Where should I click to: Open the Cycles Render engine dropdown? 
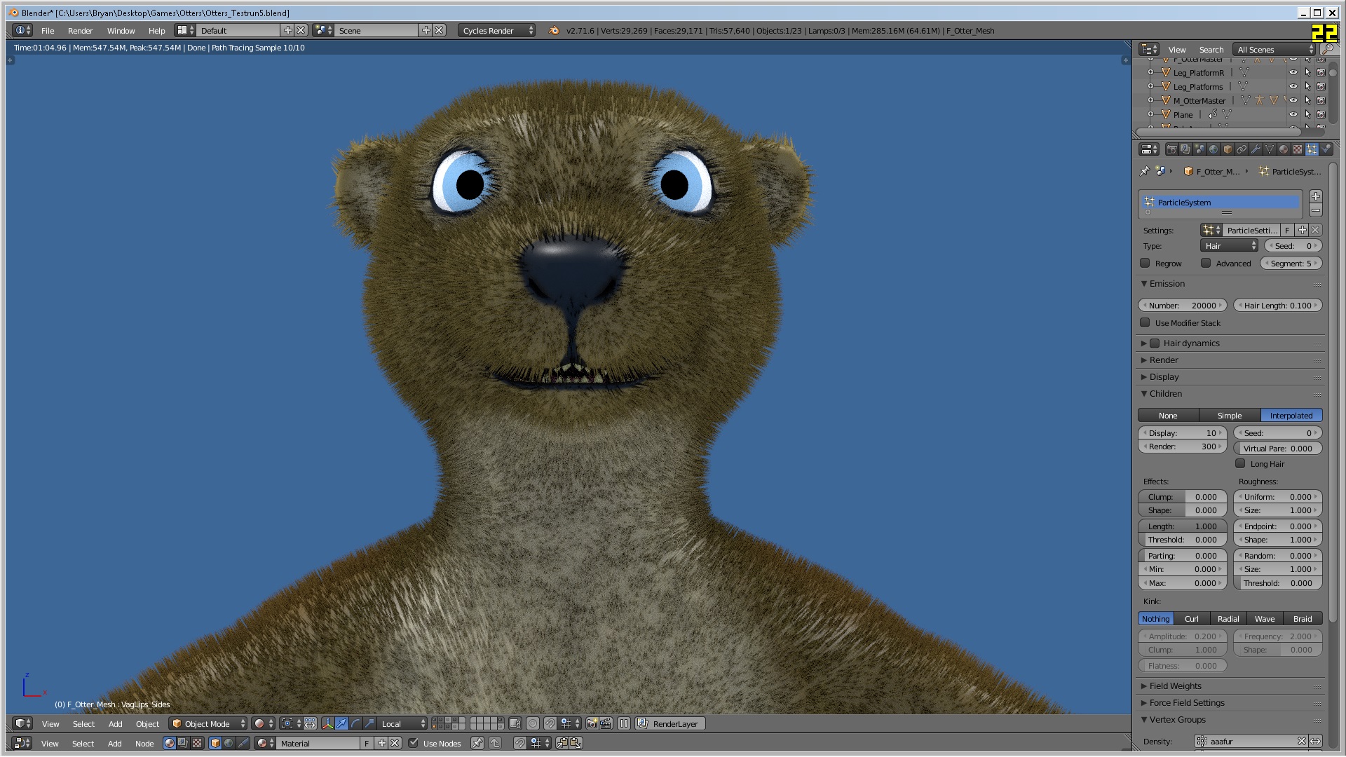[496, 31]
